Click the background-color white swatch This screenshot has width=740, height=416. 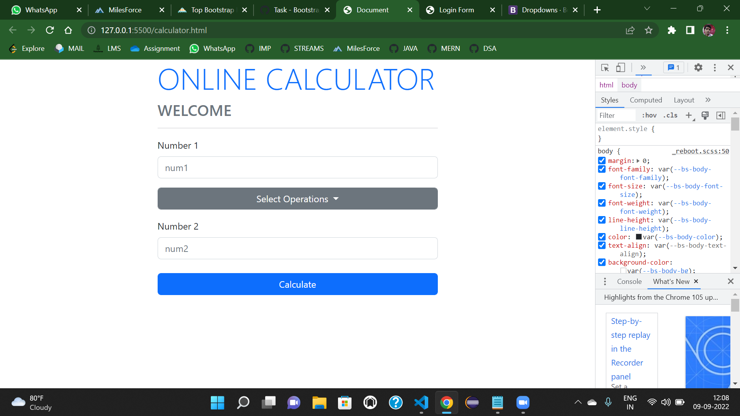coord(623,271)
